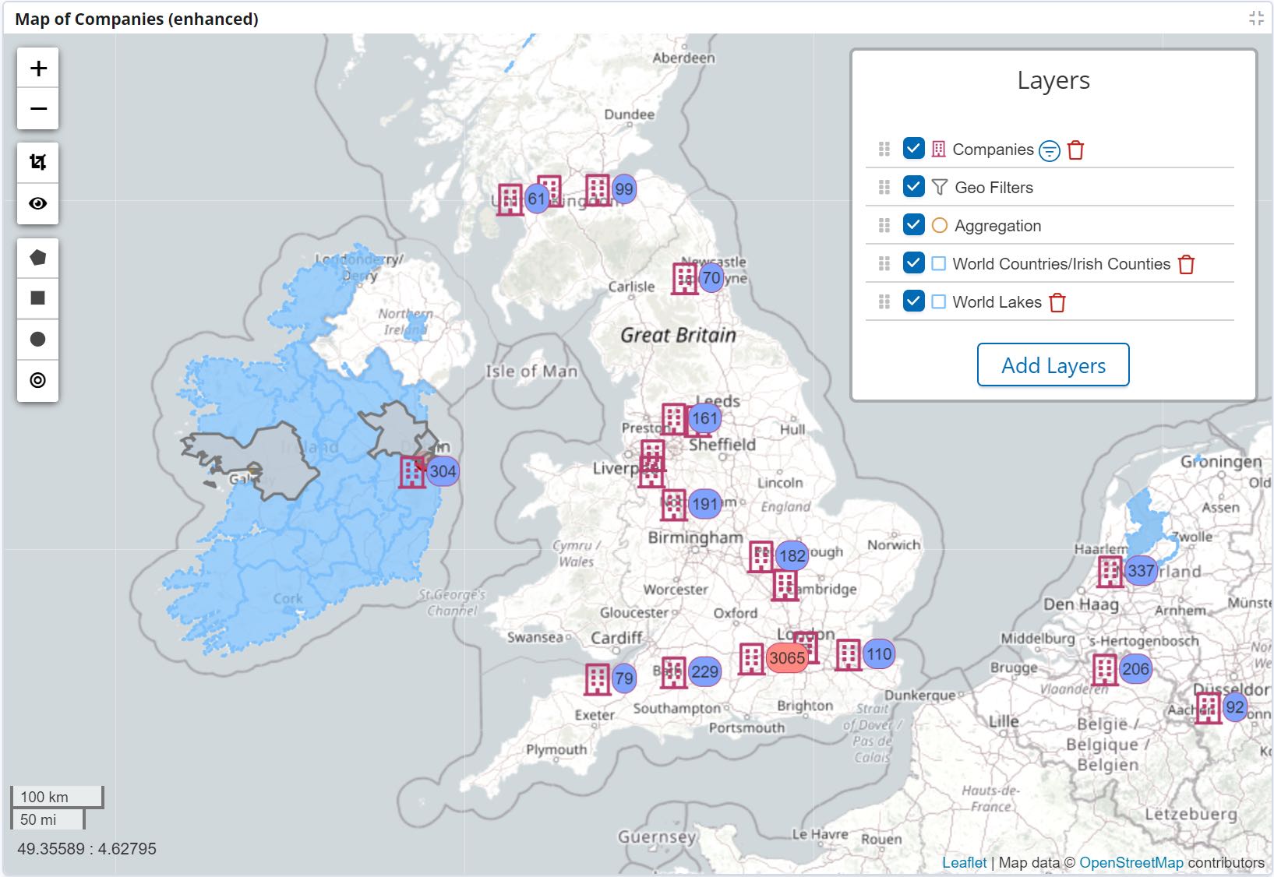Viewport: 1274px width, 877px height.
Task: Grab the Irish Counties layer drag handle
Action: click(x=884, y=263)
